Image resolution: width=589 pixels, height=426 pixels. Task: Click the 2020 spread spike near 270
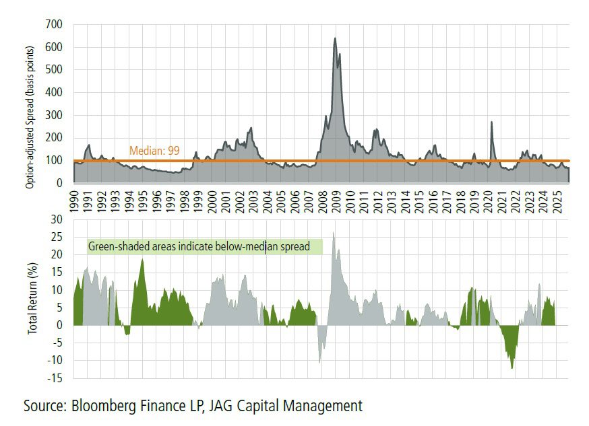493,122
